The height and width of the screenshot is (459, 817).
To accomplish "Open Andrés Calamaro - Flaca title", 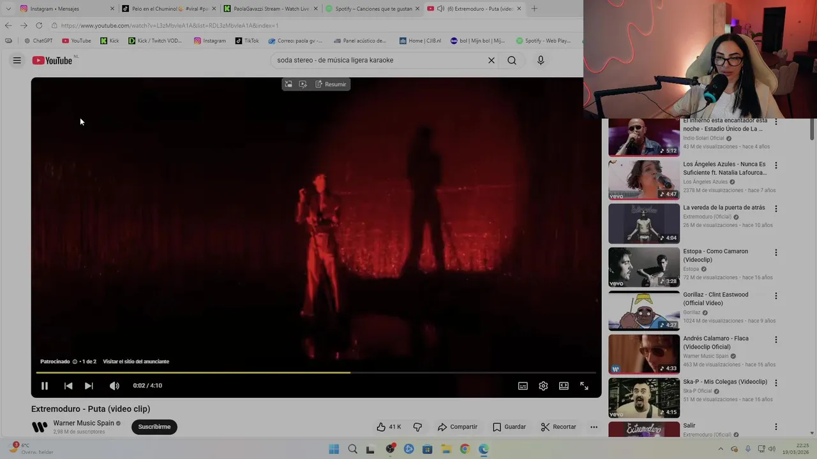I will click(716, 343).
